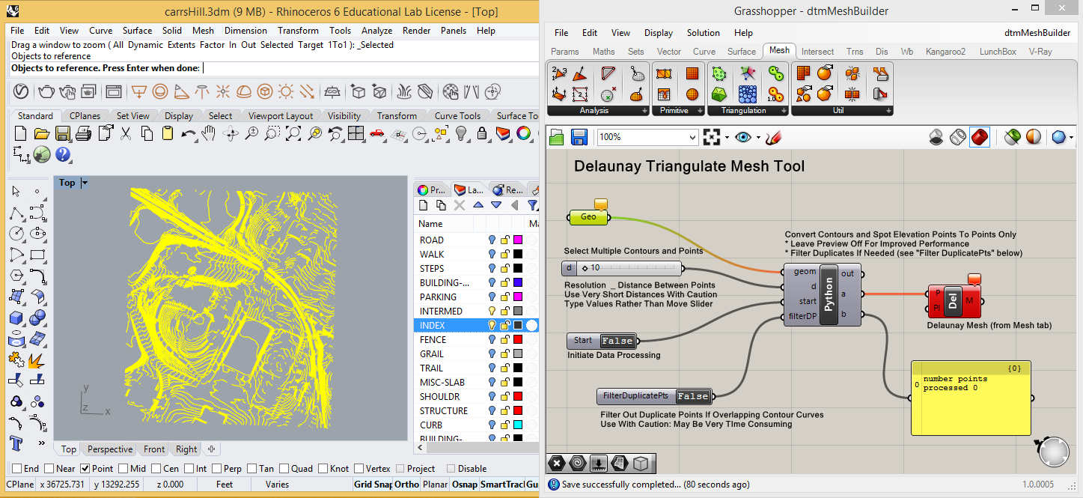Click the Grasshopper sketch pencil icon
Image resolution: width=1083 pixels, height=498 pixels.
coord(774,137)
